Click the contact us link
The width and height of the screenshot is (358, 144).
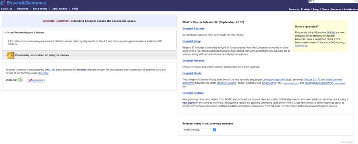point(301,46)
